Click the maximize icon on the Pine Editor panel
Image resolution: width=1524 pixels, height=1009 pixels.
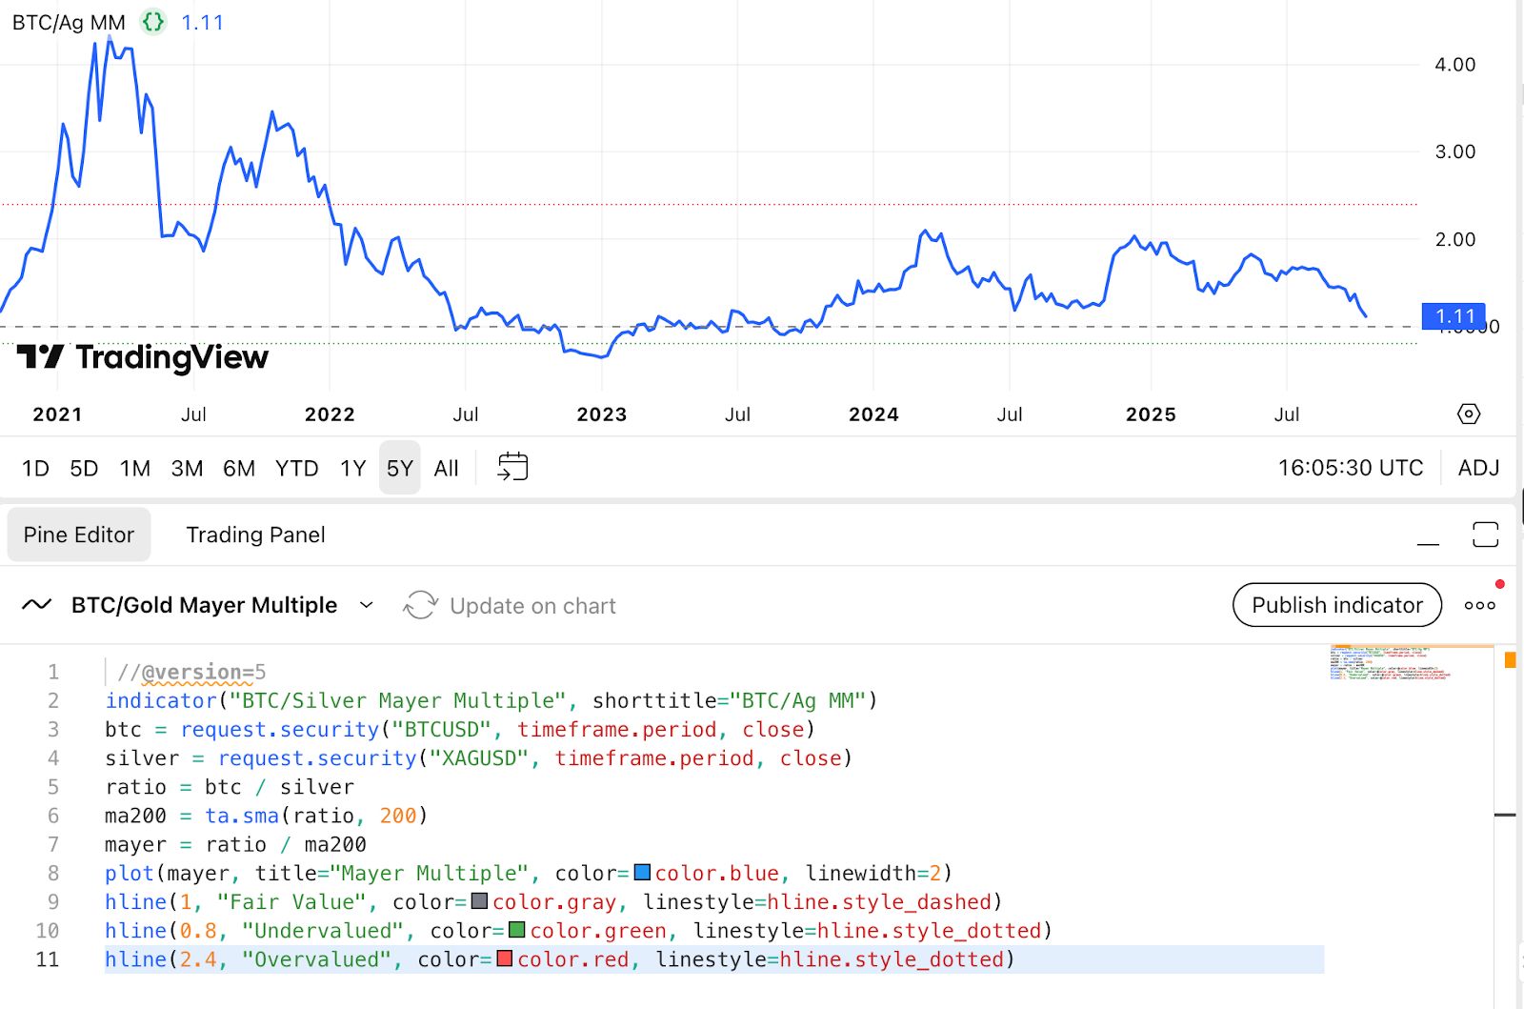[1486, 535]
